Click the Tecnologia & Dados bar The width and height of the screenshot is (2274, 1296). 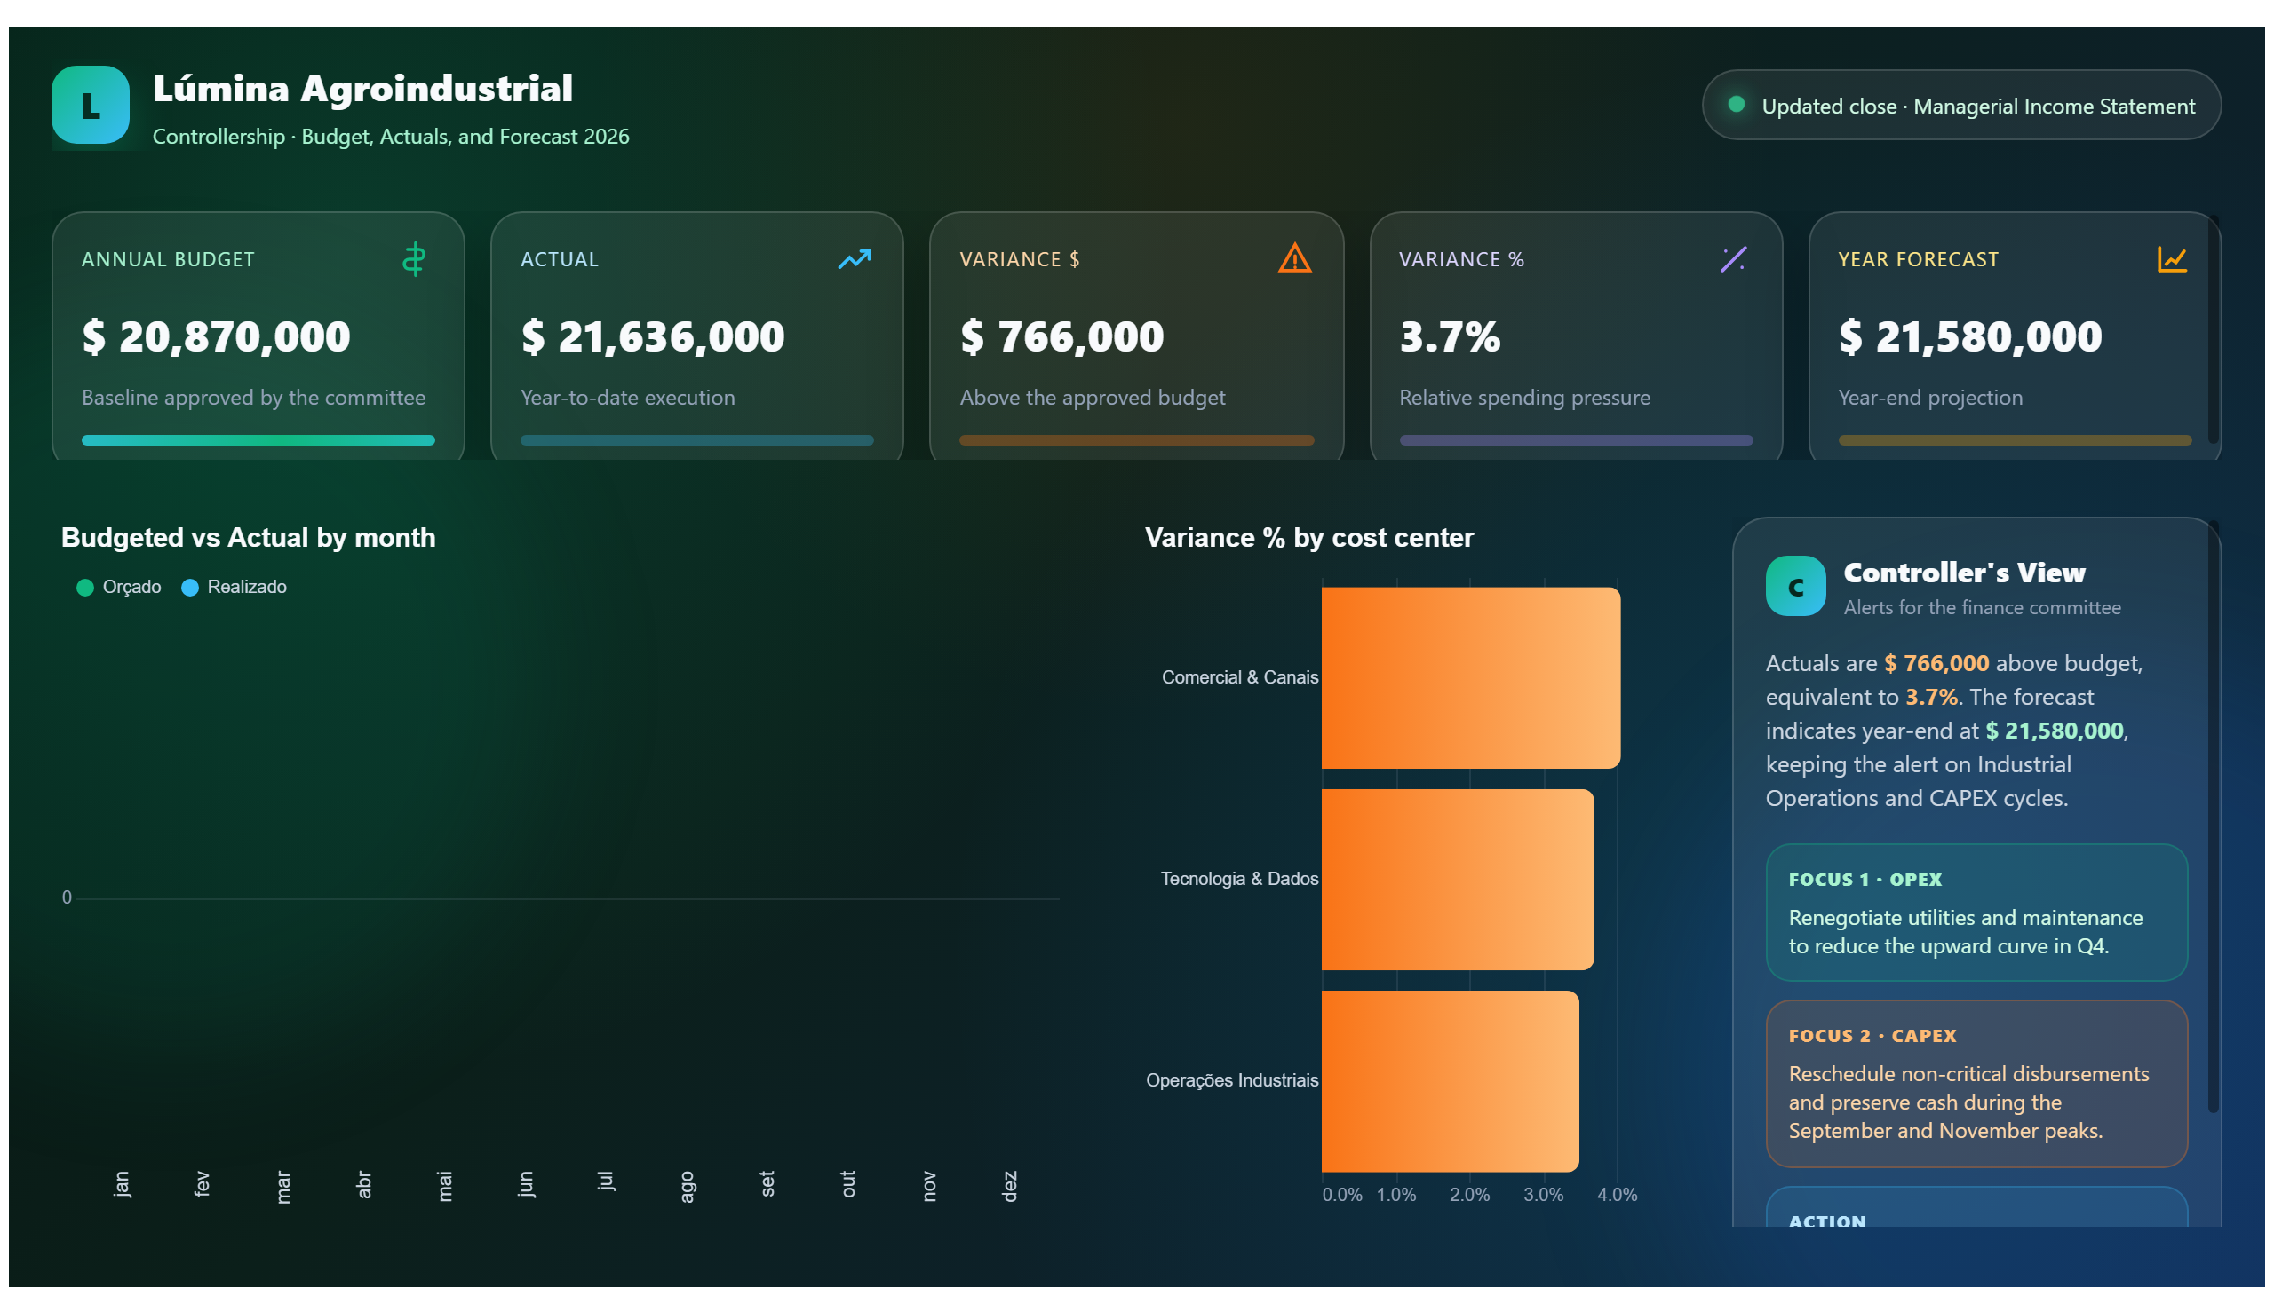1457,880
